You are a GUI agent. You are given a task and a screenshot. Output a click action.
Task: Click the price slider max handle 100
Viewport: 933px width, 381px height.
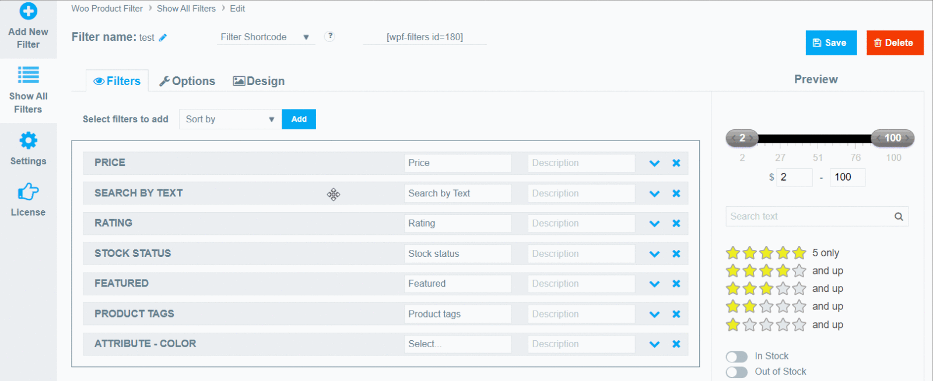click(892, 138)
